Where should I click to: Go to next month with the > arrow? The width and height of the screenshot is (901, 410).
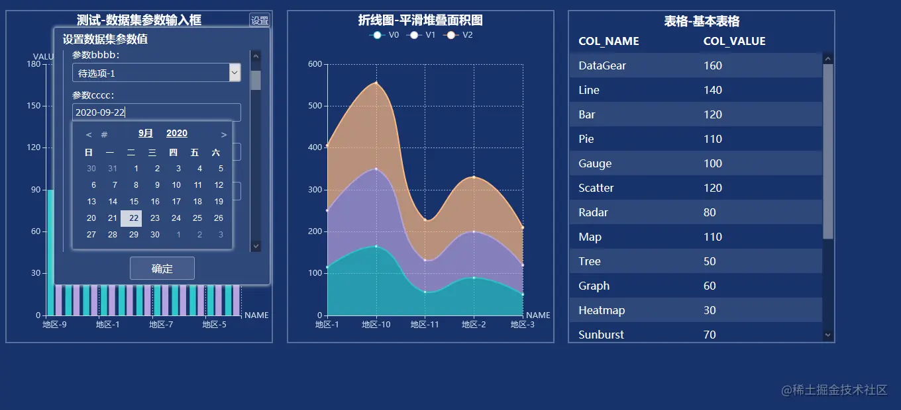tap(224, 134)
